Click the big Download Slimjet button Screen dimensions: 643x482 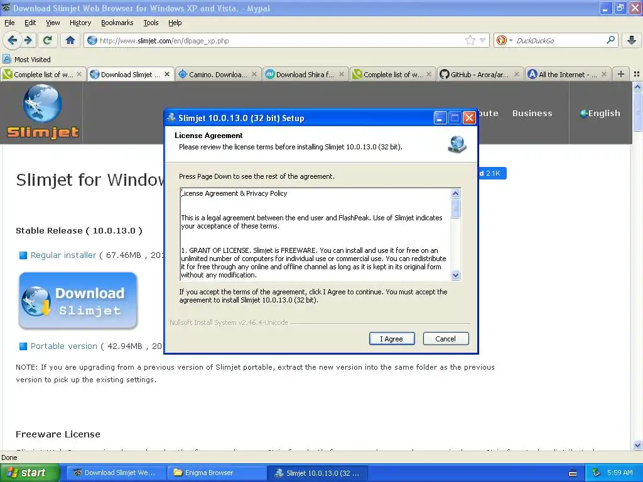[78, 301]
